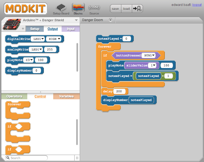The image size is (204, 162).
Task: Click the 255 field in analogWrite
Action: tap(50, 49)
